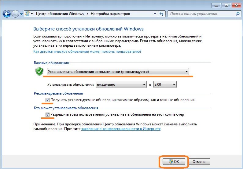Click the green shield status icon

tap(39, 71)
